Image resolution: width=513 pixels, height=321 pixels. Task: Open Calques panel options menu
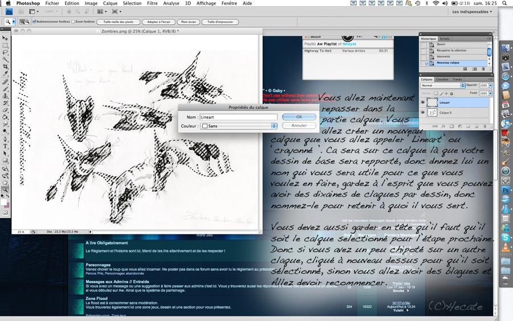tap(490, 79)
